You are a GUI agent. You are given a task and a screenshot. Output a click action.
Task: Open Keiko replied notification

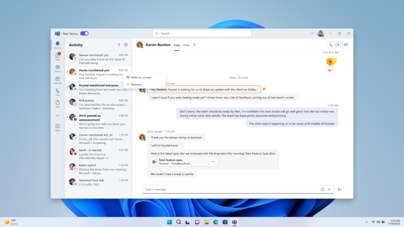coord(98,169)
